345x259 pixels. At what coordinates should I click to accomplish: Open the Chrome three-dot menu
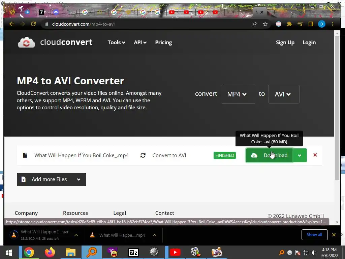(x=333, y=24)
